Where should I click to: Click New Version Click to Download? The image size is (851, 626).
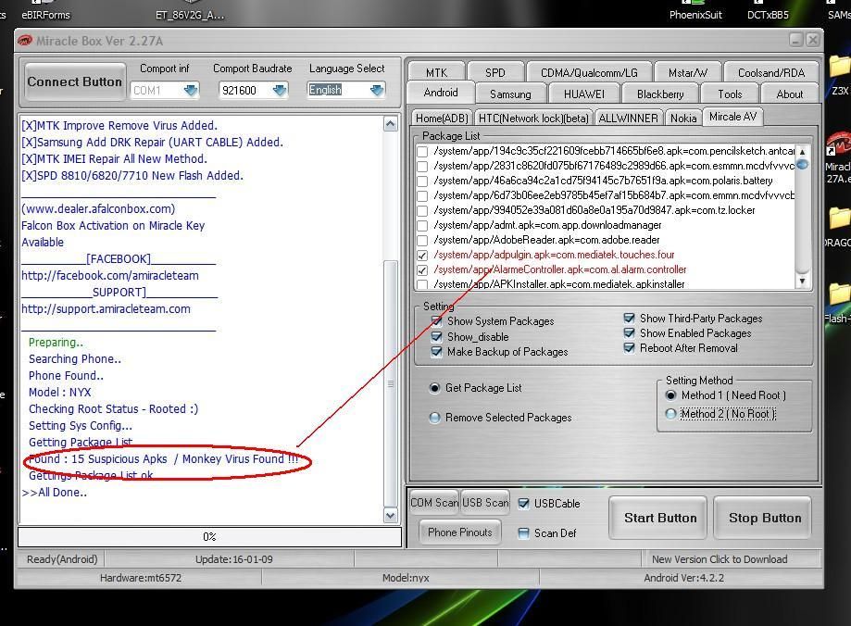point(719,559)
